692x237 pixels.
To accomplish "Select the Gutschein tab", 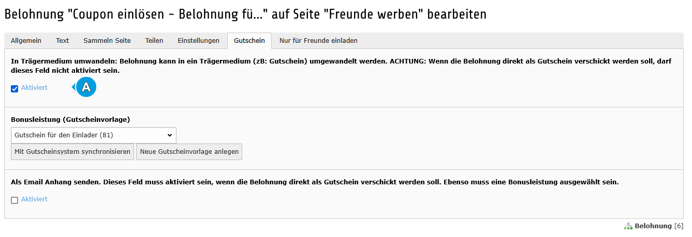I will [x=249, y=40].
